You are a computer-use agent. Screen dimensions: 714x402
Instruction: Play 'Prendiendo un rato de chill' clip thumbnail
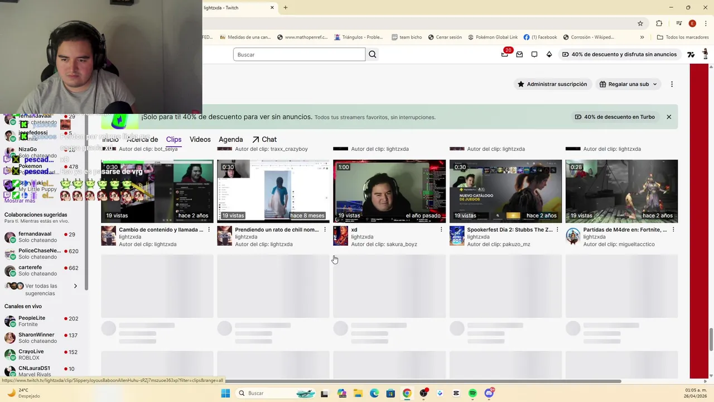[x=273, y=192]
